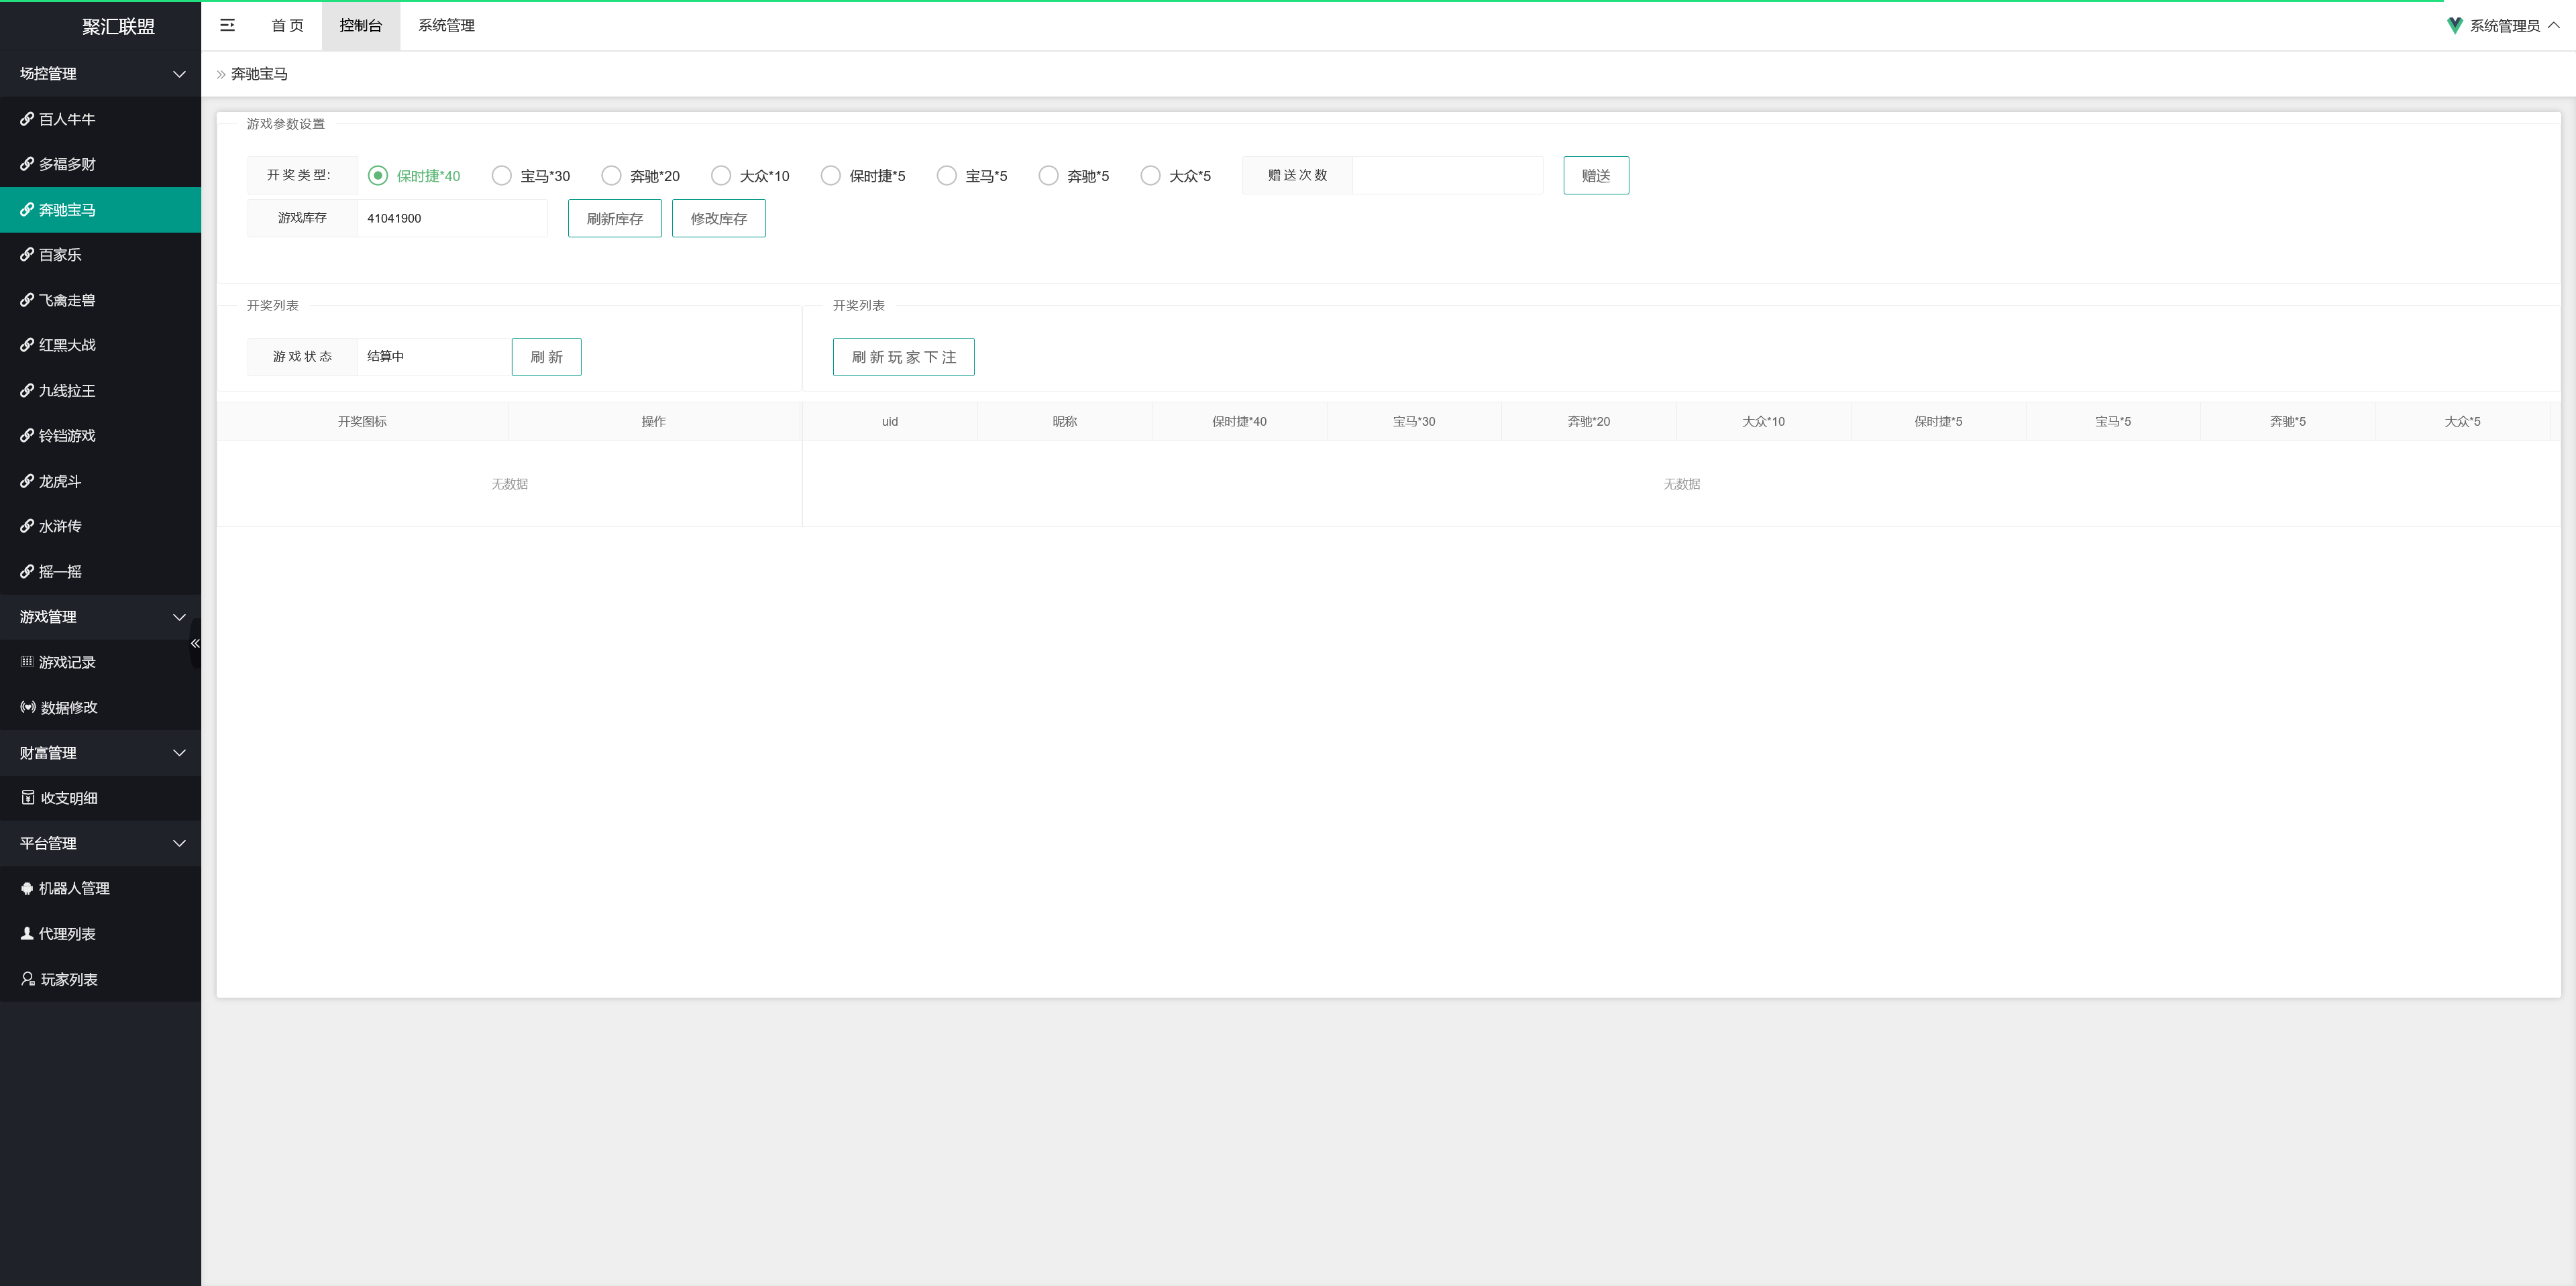Click the 赠送次数 input field

coord(1446,176)
